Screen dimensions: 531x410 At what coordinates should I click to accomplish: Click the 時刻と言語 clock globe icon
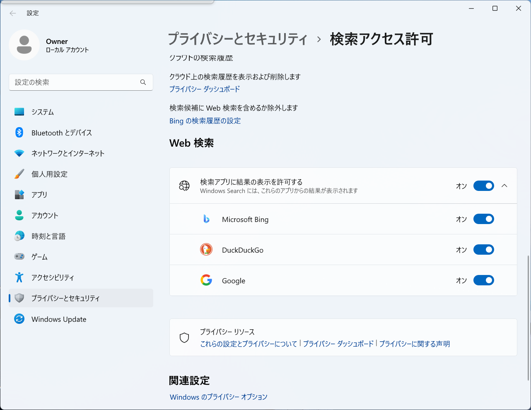(19, 236)
